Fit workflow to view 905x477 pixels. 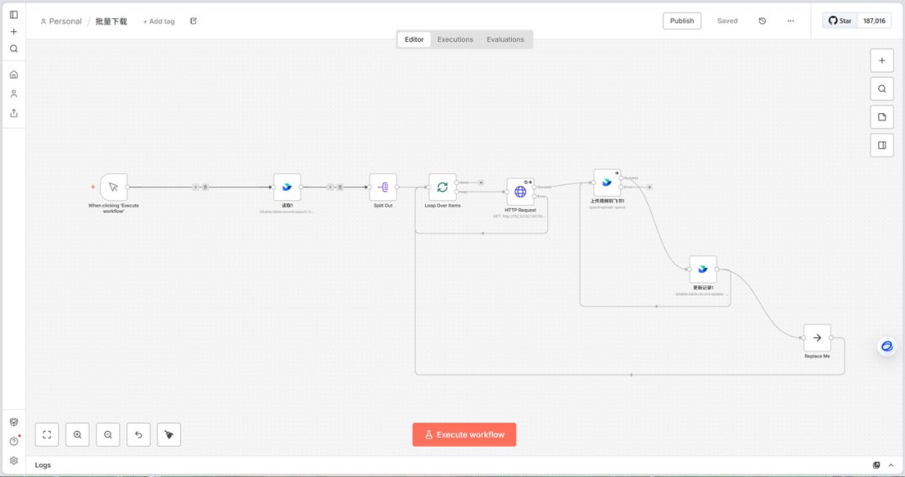[x=47, y=434]
